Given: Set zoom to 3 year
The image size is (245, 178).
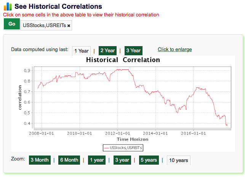Looking at the screenshot, I should (122, 160).
